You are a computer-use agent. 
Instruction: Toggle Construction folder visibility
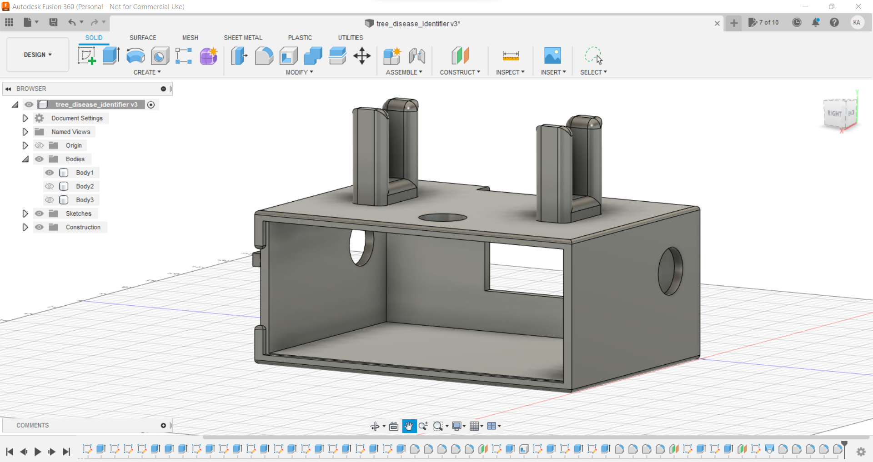[40, 227]
